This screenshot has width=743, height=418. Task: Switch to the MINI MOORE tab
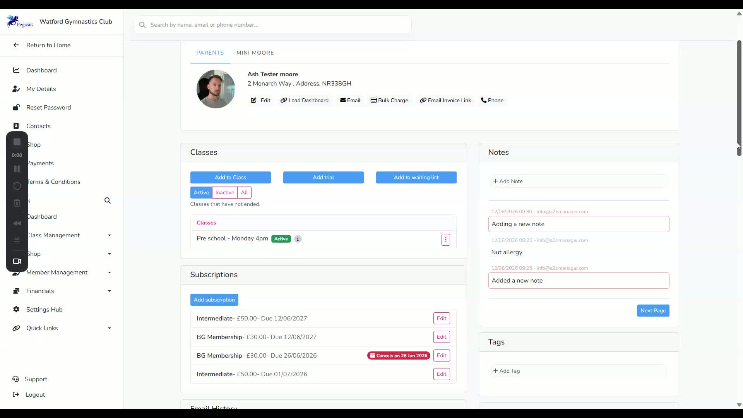255,53
